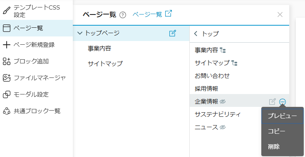Click the image icon for ファイルマネージャ

[7, 78]
